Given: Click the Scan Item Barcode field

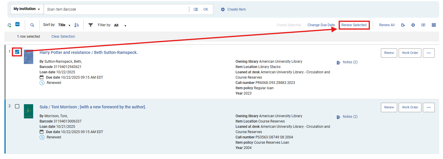Looking at the screenshot, I should point(117,9).
